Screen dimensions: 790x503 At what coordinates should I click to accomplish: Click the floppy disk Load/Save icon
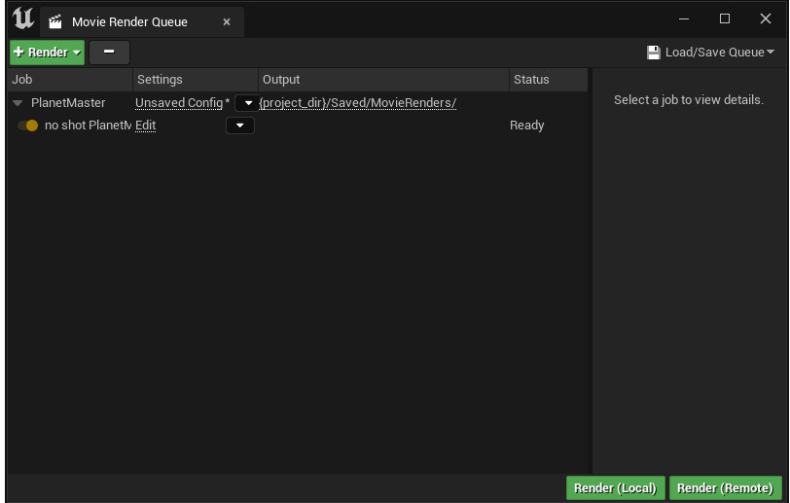(x=654, y=53)
